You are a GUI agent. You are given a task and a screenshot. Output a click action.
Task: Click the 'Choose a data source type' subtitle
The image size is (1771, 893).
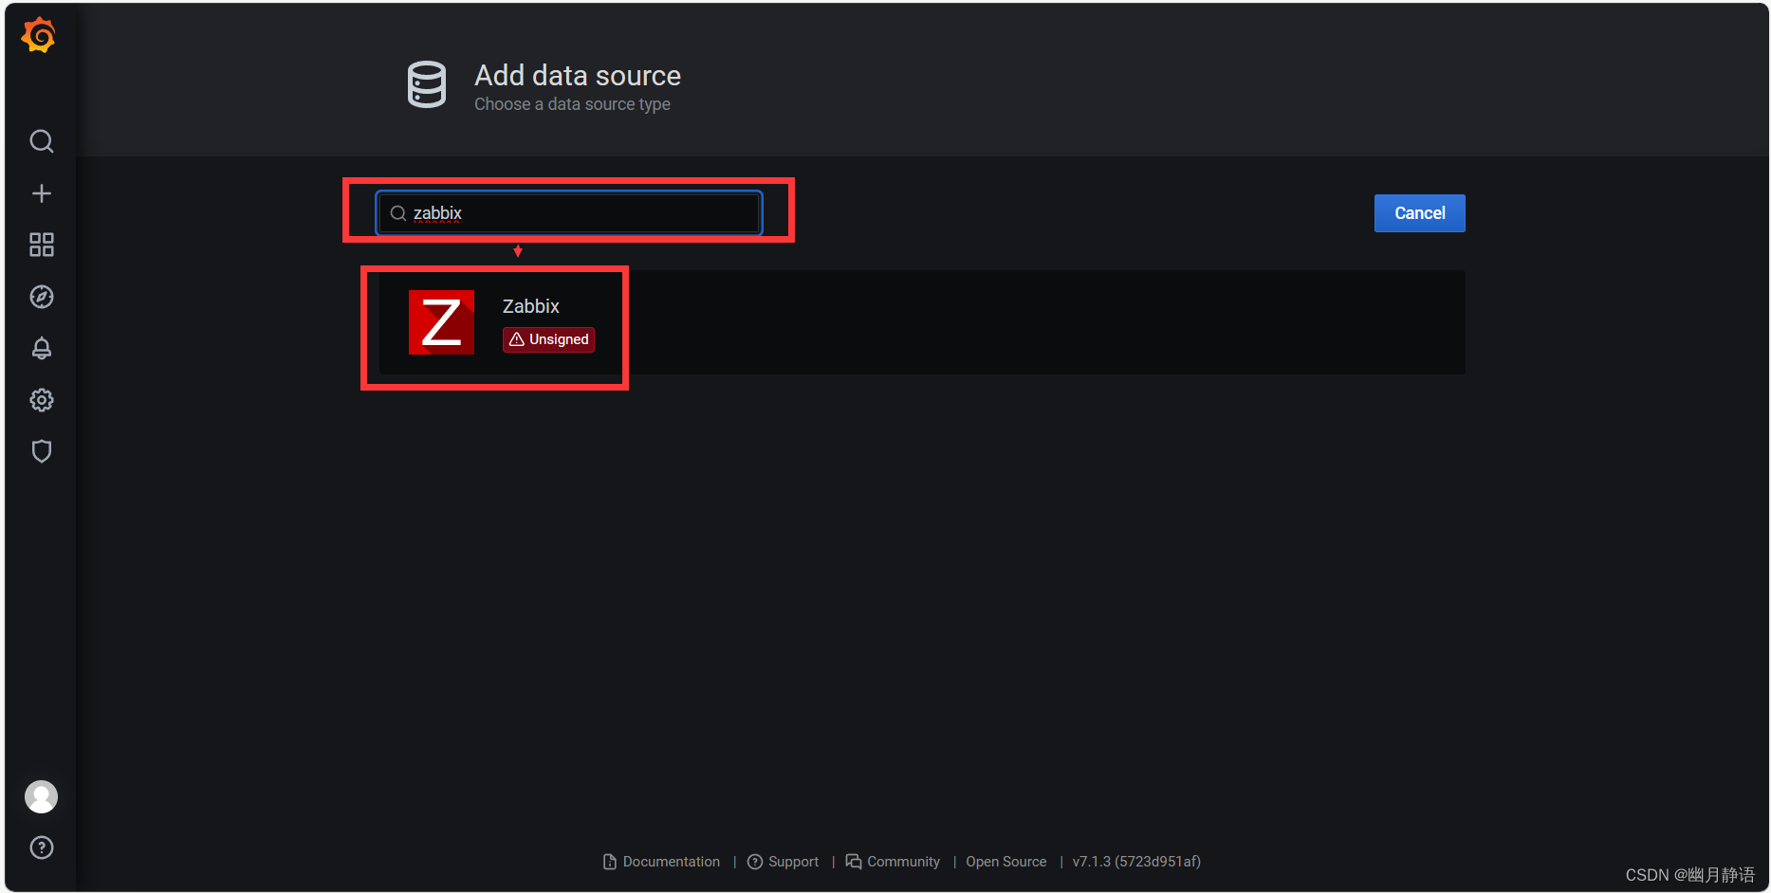[x=572, y=104]
